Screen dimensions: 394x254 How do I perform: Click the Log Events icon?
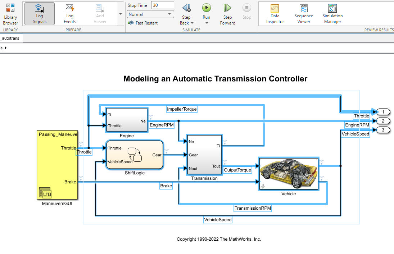pyautogui.click(x=70, y=14)
